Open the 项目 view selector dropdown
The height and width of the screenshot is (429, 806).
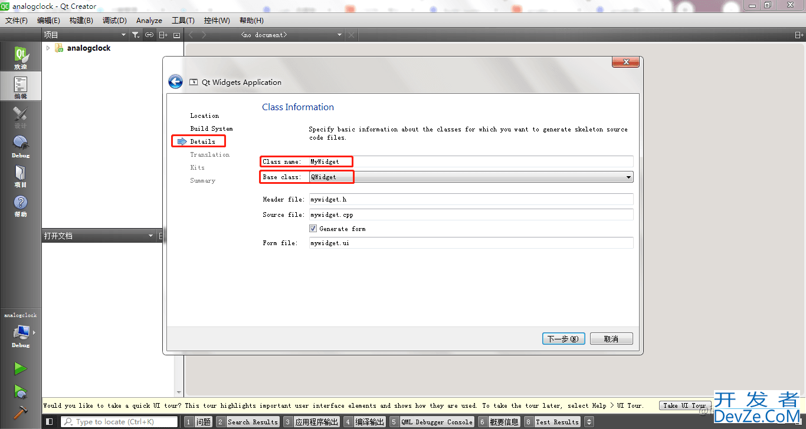pos(85,35)
